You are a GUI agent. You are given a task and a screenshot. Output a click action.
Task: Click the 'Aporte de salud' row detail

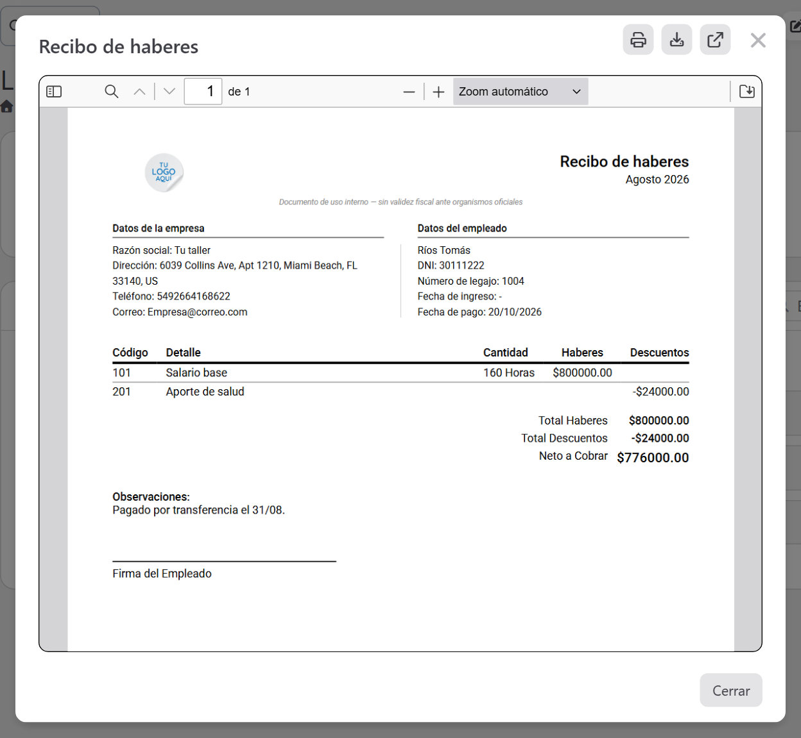(x=205, y=392)
